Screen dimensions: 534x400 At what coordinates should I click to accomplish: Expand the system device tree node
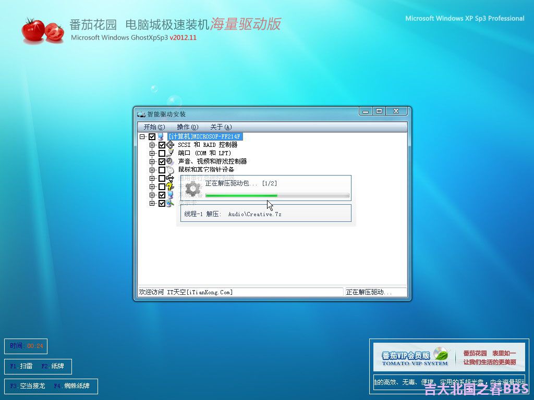coord(152,195)
